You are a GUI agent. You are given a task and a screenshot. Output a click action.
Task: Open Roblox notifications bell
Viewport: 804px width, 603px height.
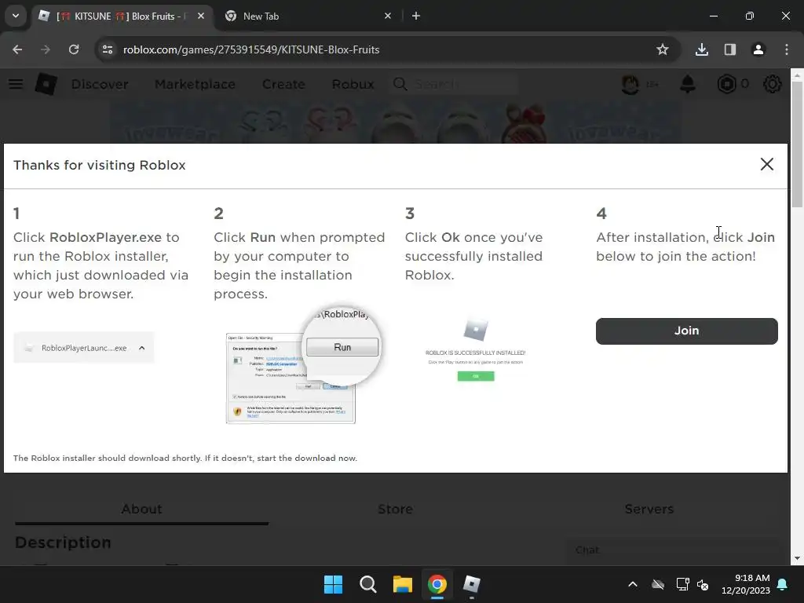click(x=688, y=84)
